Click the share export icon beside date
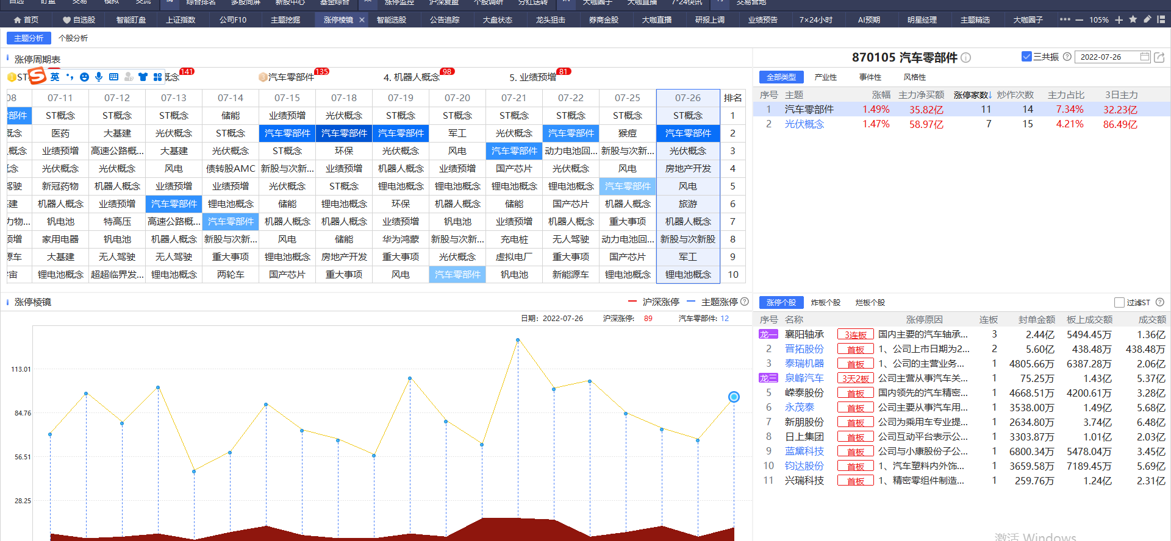Screen dimensions: 1171x541 click(1159, 57)
